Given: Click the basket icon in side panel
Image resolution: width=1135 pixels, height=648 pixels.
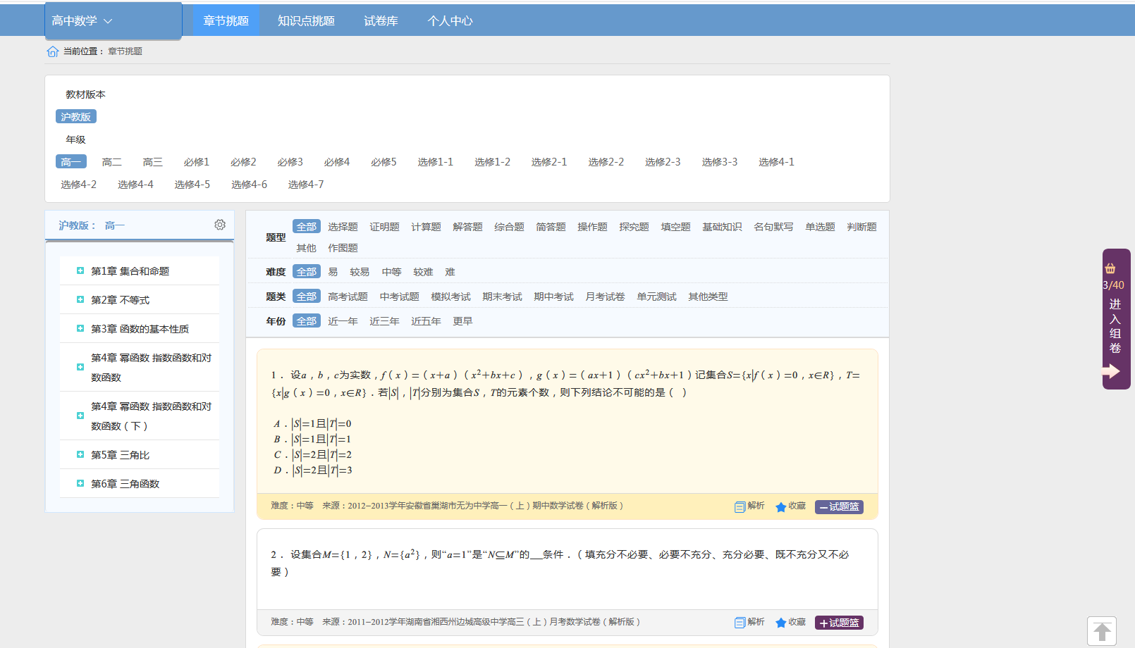Looking at the screenshot, I should pyautogui.click(x=1110, y=268).
